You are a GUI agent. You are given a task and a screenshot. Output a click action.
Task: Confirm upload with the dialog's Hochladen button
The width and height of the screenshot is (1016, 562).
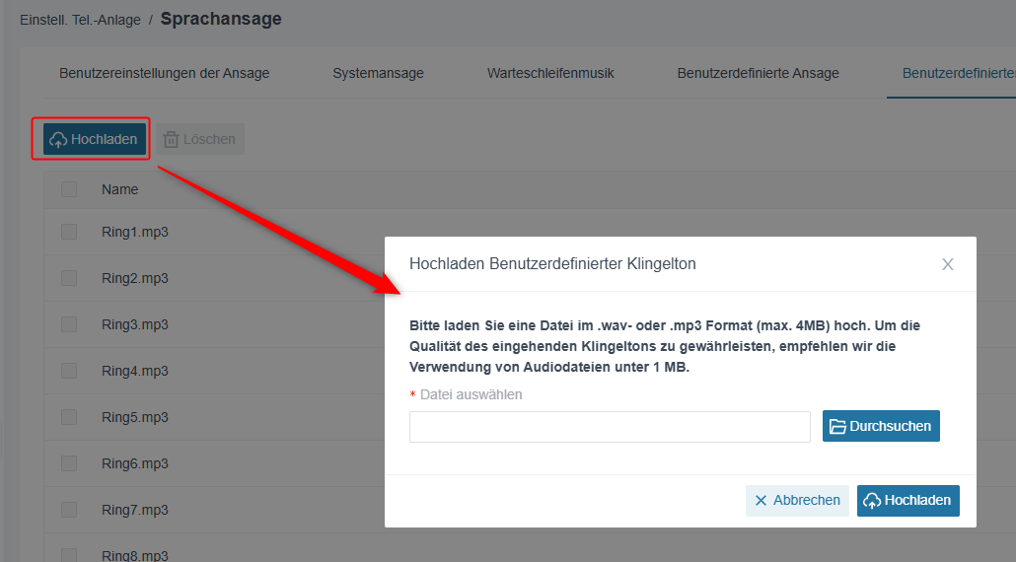pyautogui.click(x=907, y=501)
